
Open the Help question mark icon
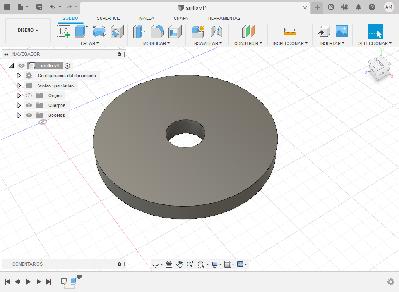tap(372, 7)
